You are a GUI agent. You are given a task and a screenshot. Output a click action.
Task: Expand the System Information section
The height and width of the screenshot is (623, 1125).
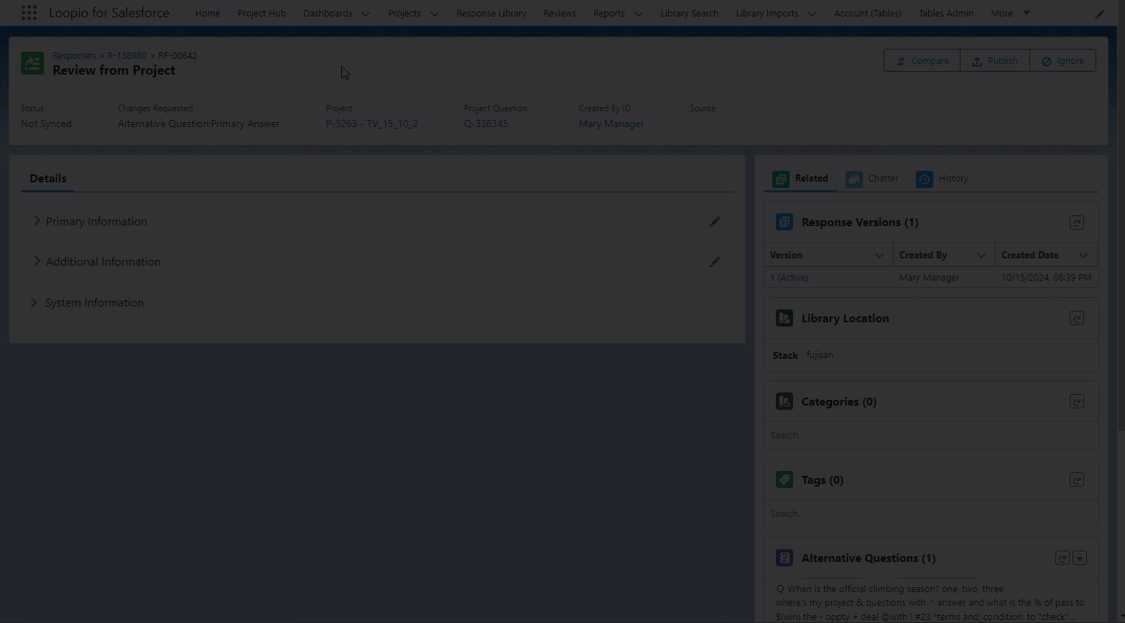click(x=34, y=303)
